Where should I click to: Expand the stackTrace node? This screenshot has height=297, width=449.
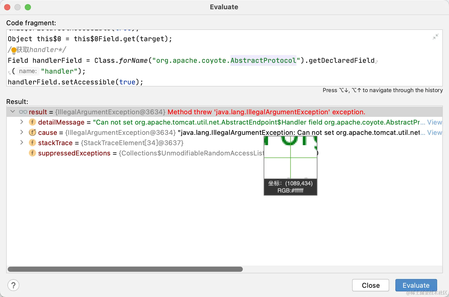pos(22,143)
